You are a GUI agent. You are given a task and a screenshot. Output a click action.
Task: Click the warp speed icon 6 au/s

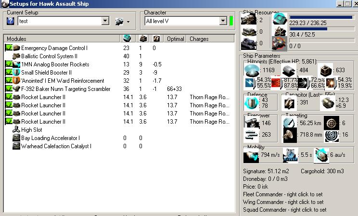321,155
